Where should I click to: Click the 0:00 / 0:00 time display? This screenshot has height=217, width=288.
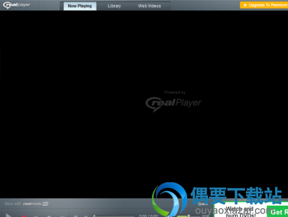point(148,216)
